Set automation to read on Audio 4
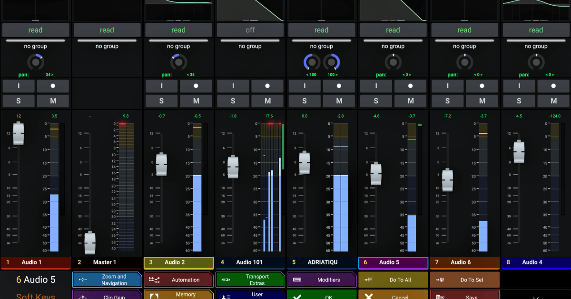571x299 pixels. tap(536, 29)
